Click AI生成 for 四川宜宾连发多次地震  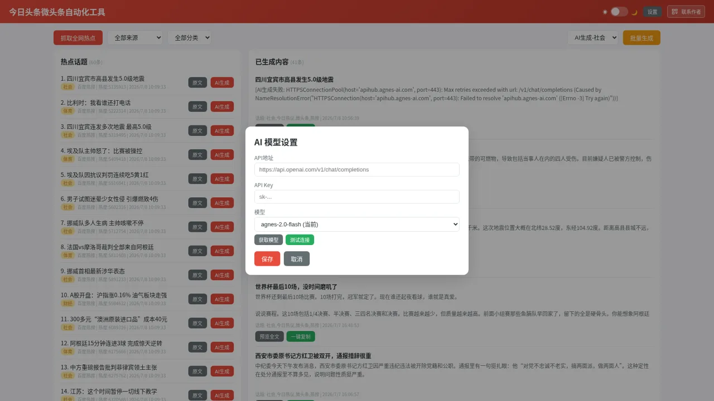(x=222, y=130)
